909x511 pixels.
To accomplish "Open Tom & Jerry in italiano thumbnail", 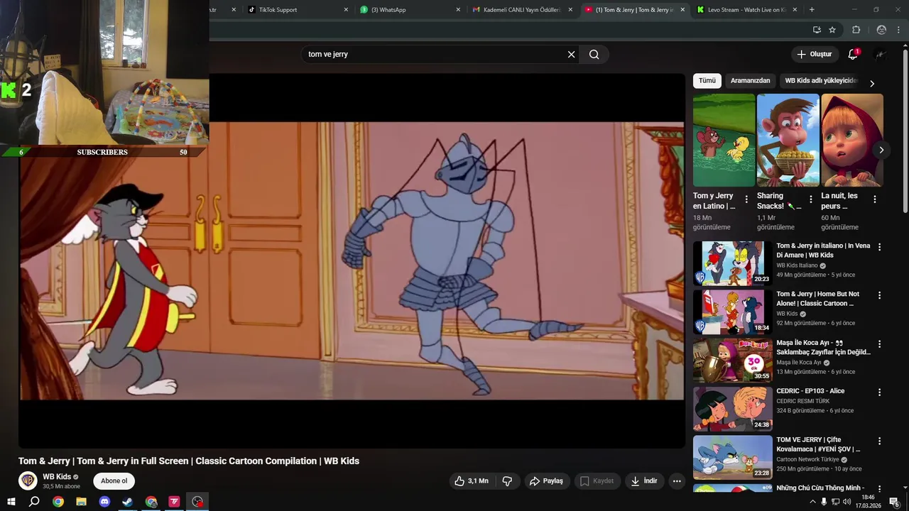I will (x=732, y=263).
